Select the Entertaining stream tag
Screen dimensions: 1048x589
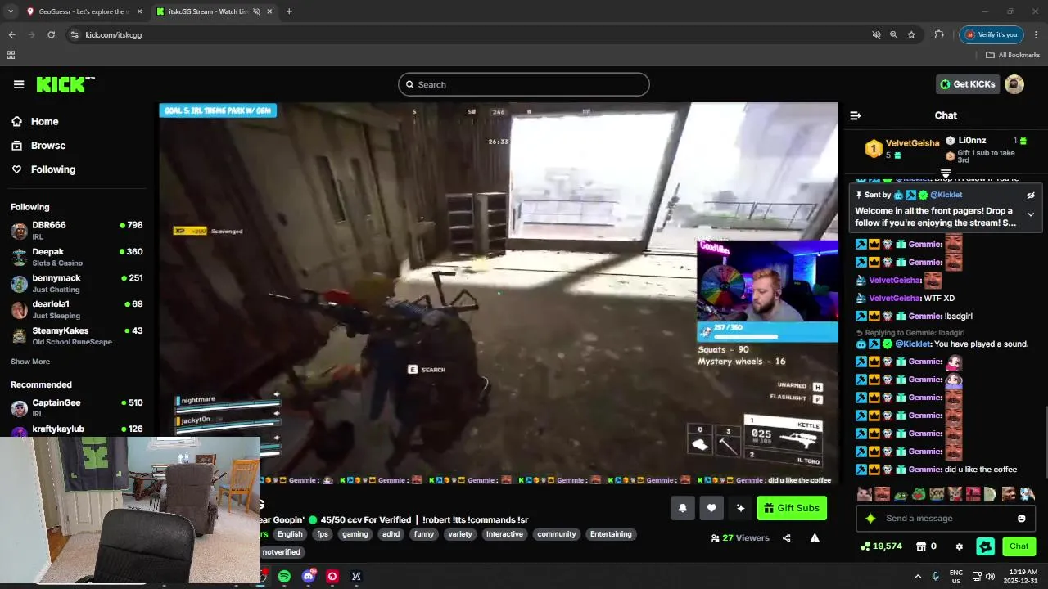click(611, 534)
